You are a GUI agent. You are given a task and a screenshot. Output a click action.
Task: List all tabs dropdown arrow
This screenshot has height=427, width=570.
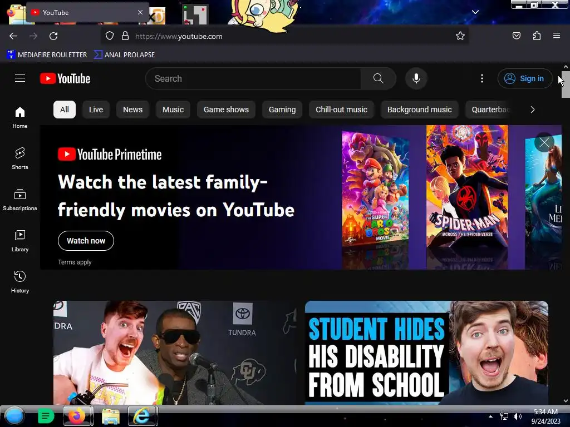475,12
